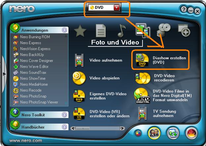
Task: Open the www.nero.com link
Action: click(26, 141)
